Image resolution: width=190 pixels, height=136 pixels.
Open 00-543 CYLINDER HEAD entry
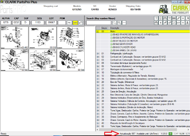123,47
